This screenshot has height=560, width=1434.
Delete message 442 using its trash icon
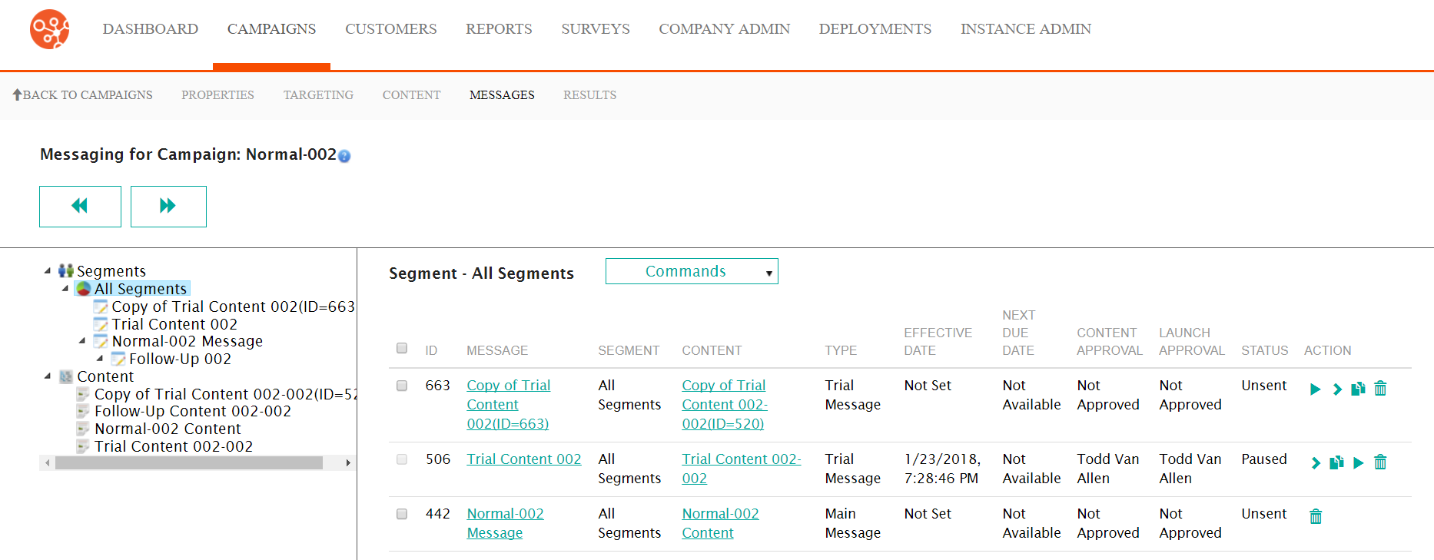(1316, 516)
